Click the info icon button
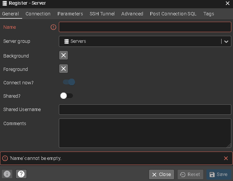Viewport: 233px width, 181px height. pos(7,174)
